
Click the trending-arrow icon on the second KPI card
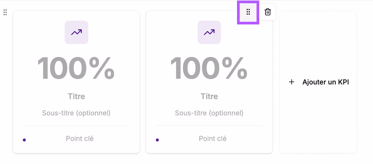tap(209, 32)
